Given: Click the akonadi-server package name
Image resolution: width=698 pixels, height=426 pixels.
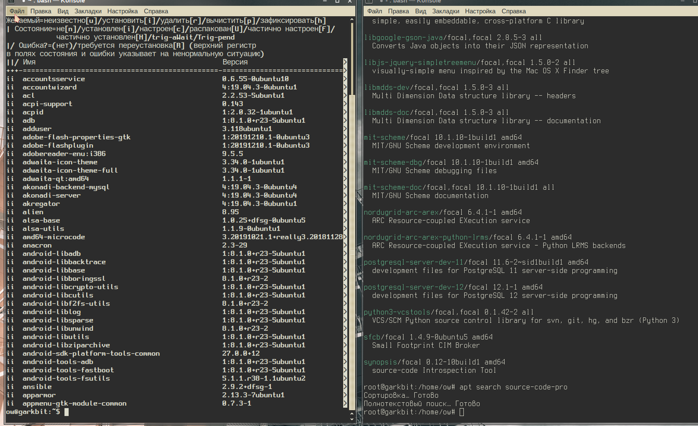Looking at the screenshot, I should (52, 195).
